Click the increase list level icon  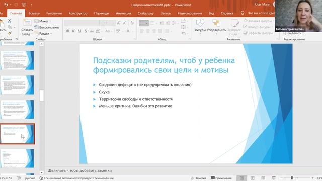pos(168,23)
